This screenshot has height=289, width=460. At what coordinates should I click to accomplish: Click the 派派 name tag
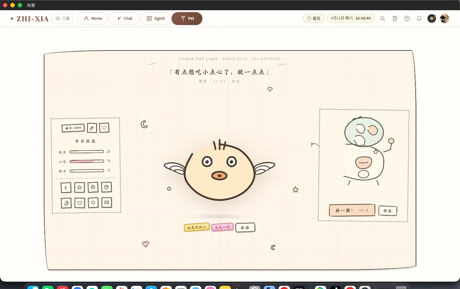pyautogui.click(x=245, y=227)
